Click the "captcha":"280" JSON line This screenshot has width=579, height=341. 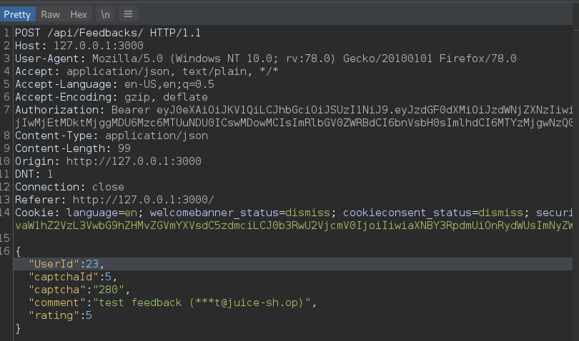pos(79,290)
